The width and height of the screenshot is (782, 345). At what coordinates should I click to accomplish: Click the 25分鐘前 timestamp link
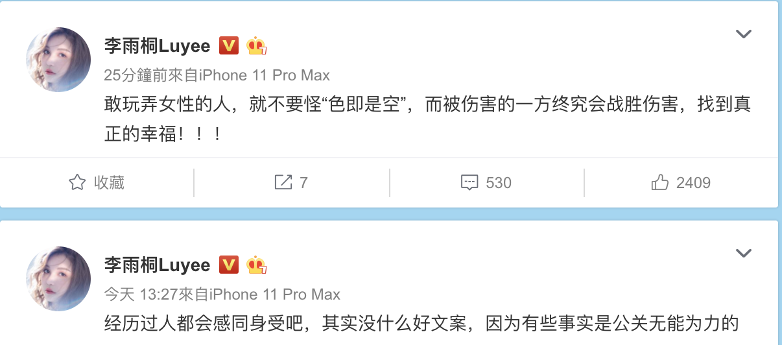136,75
